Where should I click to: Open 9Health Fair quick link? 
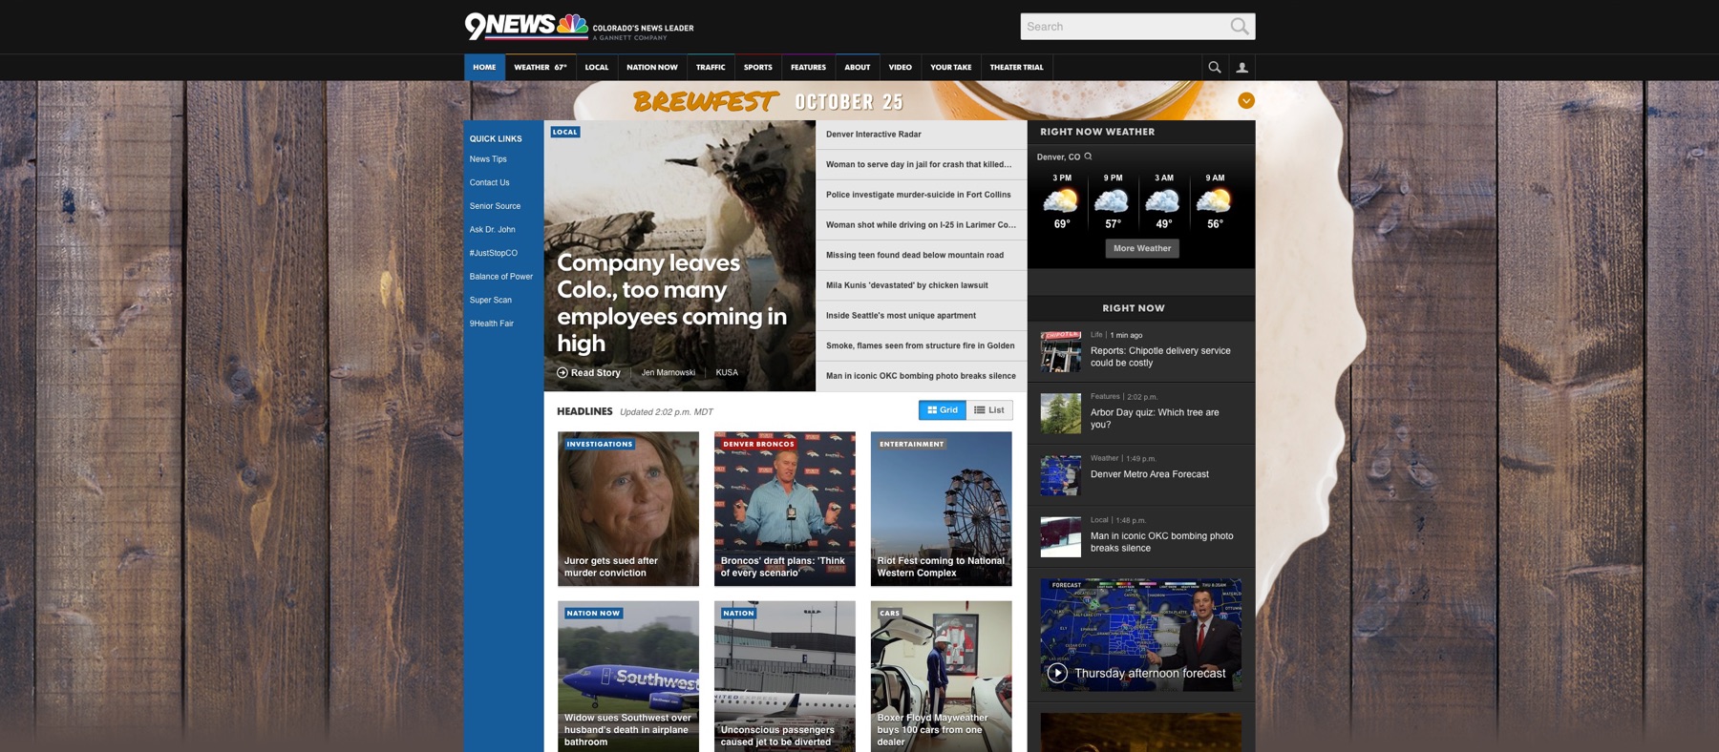pyautogui.click(x=492, y=324)
